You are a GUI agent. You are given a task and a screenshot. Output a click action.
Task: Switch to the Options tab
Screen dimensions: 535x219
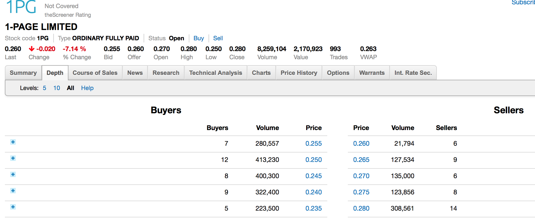coord(338,73)
